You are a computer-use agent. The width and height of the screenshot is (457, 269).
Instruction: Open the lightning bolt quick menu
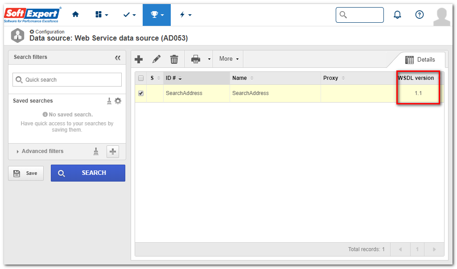point(185,15)
